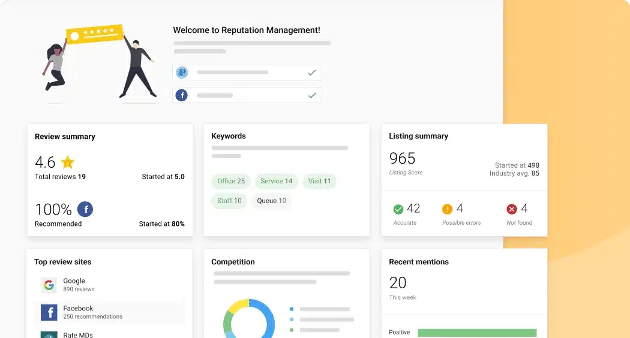Pick the Staff 10 keyword chip

click(229, 201)
